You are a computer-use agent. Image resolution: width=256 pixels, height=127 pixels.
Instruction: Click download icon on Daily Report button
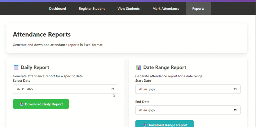[22, 104]
